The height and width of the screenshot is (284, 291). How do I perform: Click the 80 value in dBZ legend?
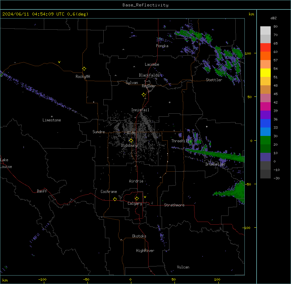(x=275, y=27)
